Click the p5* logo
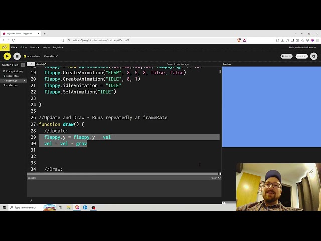The width and height of the screenshot is (321, 241). (x=5, y=47)
